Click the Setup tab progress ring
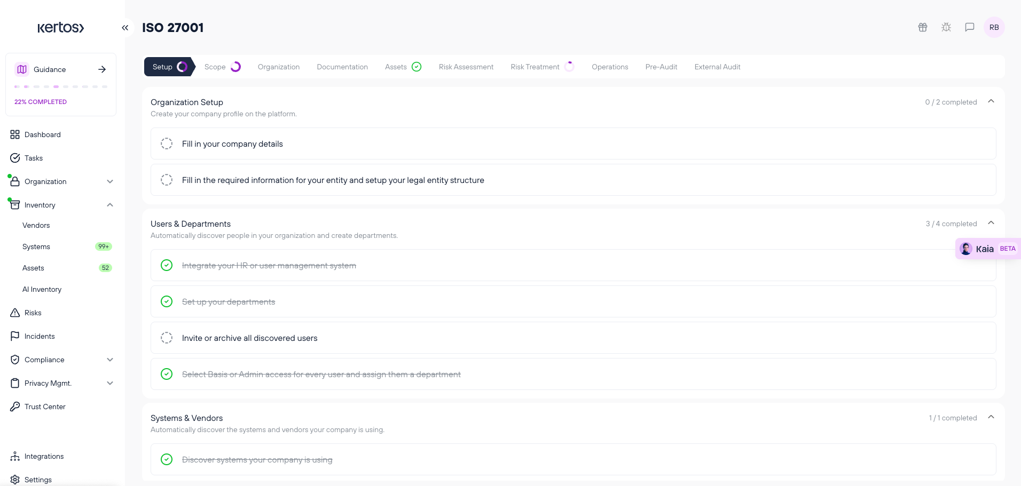 [x=182, y=67]
